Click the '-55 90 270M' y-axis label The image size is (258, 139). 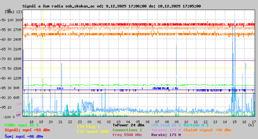[x=11, y=30]
